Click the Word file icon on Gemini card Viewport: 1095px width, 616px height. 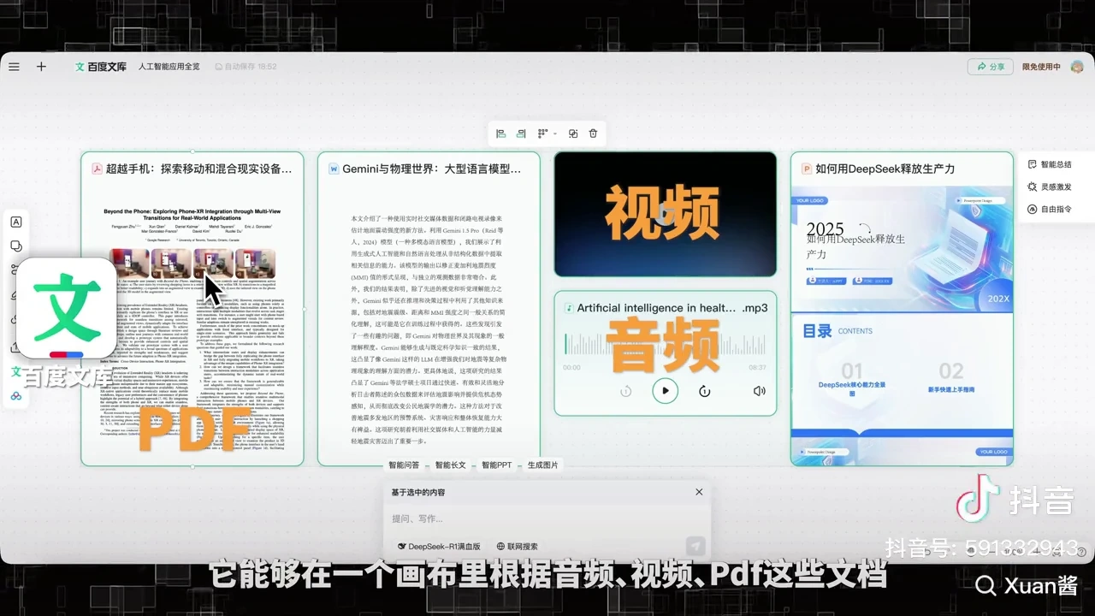334,169
